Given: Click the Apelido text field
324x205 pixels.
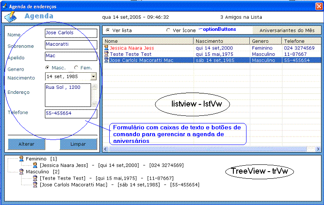Looking at the screenshot, I should pyautogui.click(x=71, y=56).
